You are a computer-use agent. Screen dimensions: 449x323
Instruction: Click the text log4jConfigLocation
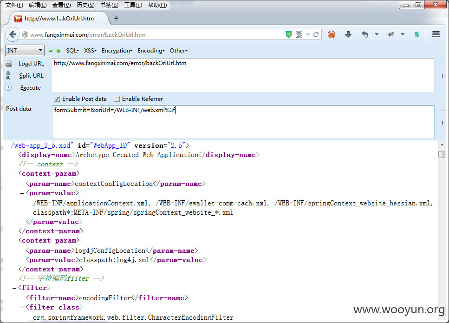[x=110, y=251]
